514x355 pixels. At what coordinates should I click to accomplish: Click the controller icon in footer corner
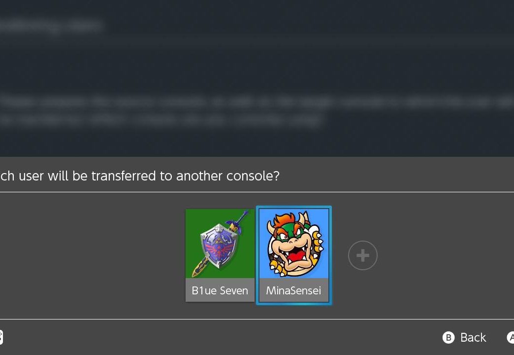click(1, 337)
